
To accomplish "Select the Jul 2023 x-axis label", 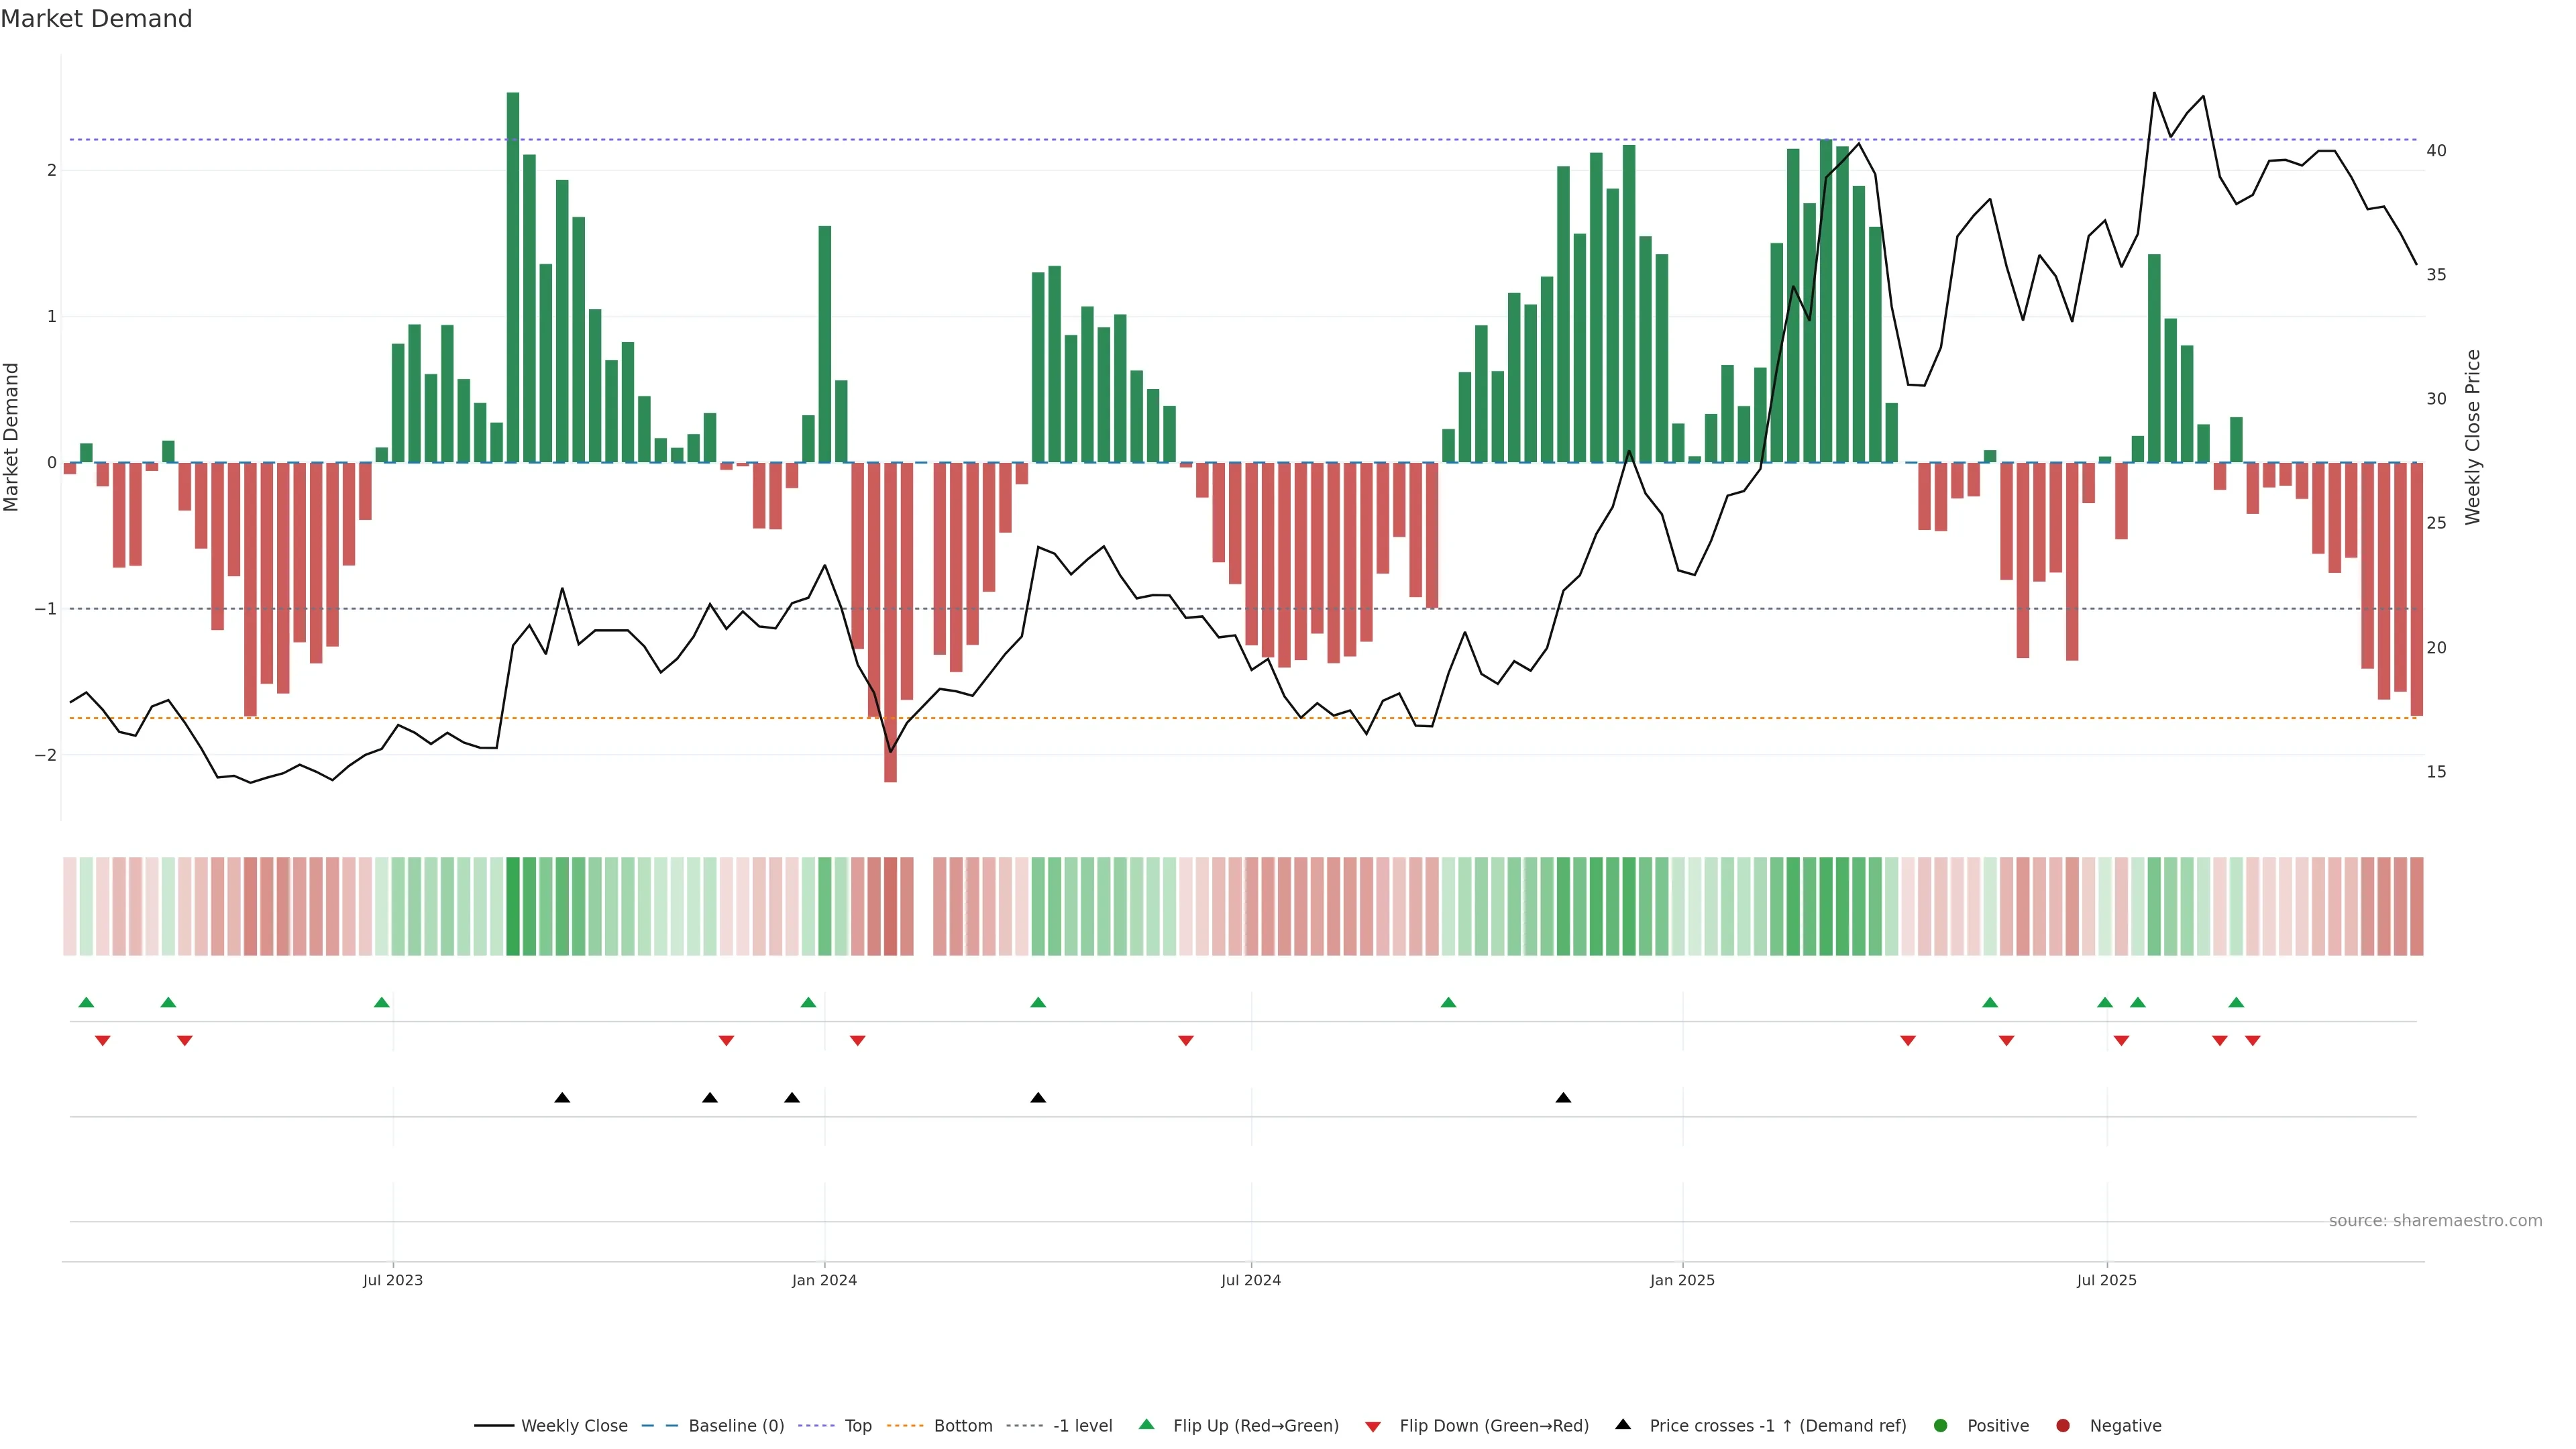I will [x=392, y=1280].
